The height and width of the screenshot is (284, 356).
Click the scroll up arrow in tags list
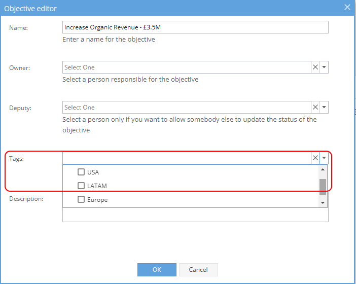(x=323, y=169)
